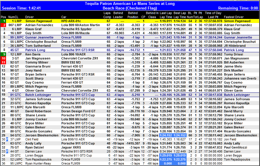Click the blue P pit indicator beside position 30
This screenshot has height=166, width=260.
7,139
